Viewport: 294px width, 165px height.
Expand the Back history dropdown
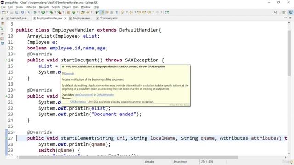(x=153, y=12)
